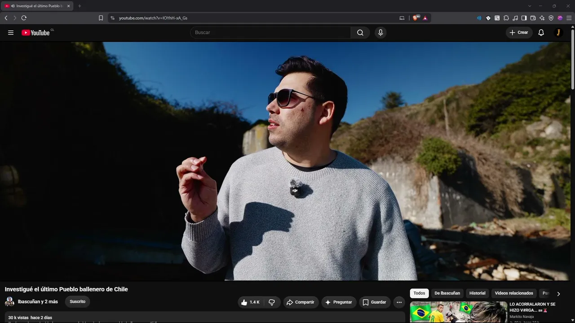Open the media control music note
Viewport: 575px width, 323px height.
pos(515,18)
